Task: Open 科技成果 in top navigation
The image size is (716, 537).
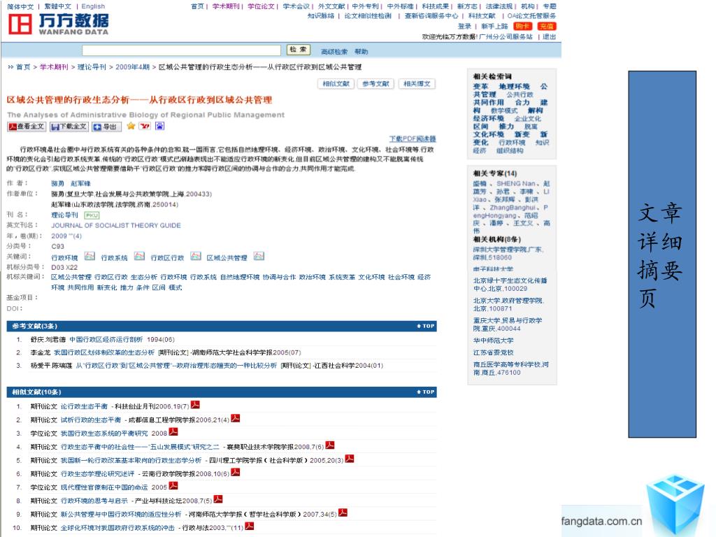Action: coord(436,6)
